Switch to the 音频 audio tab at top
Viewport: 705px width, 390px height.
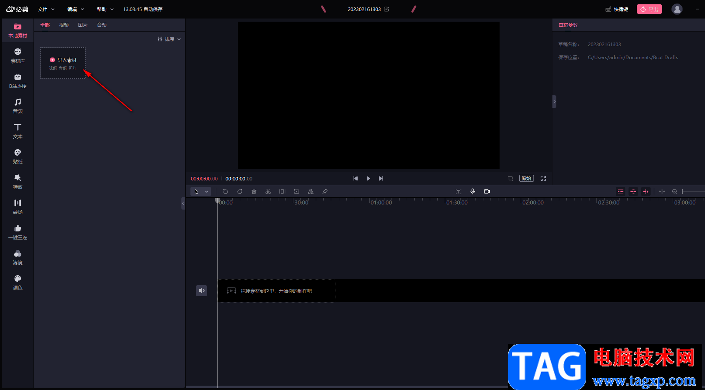pyautogui.click(x=102, y=25)
